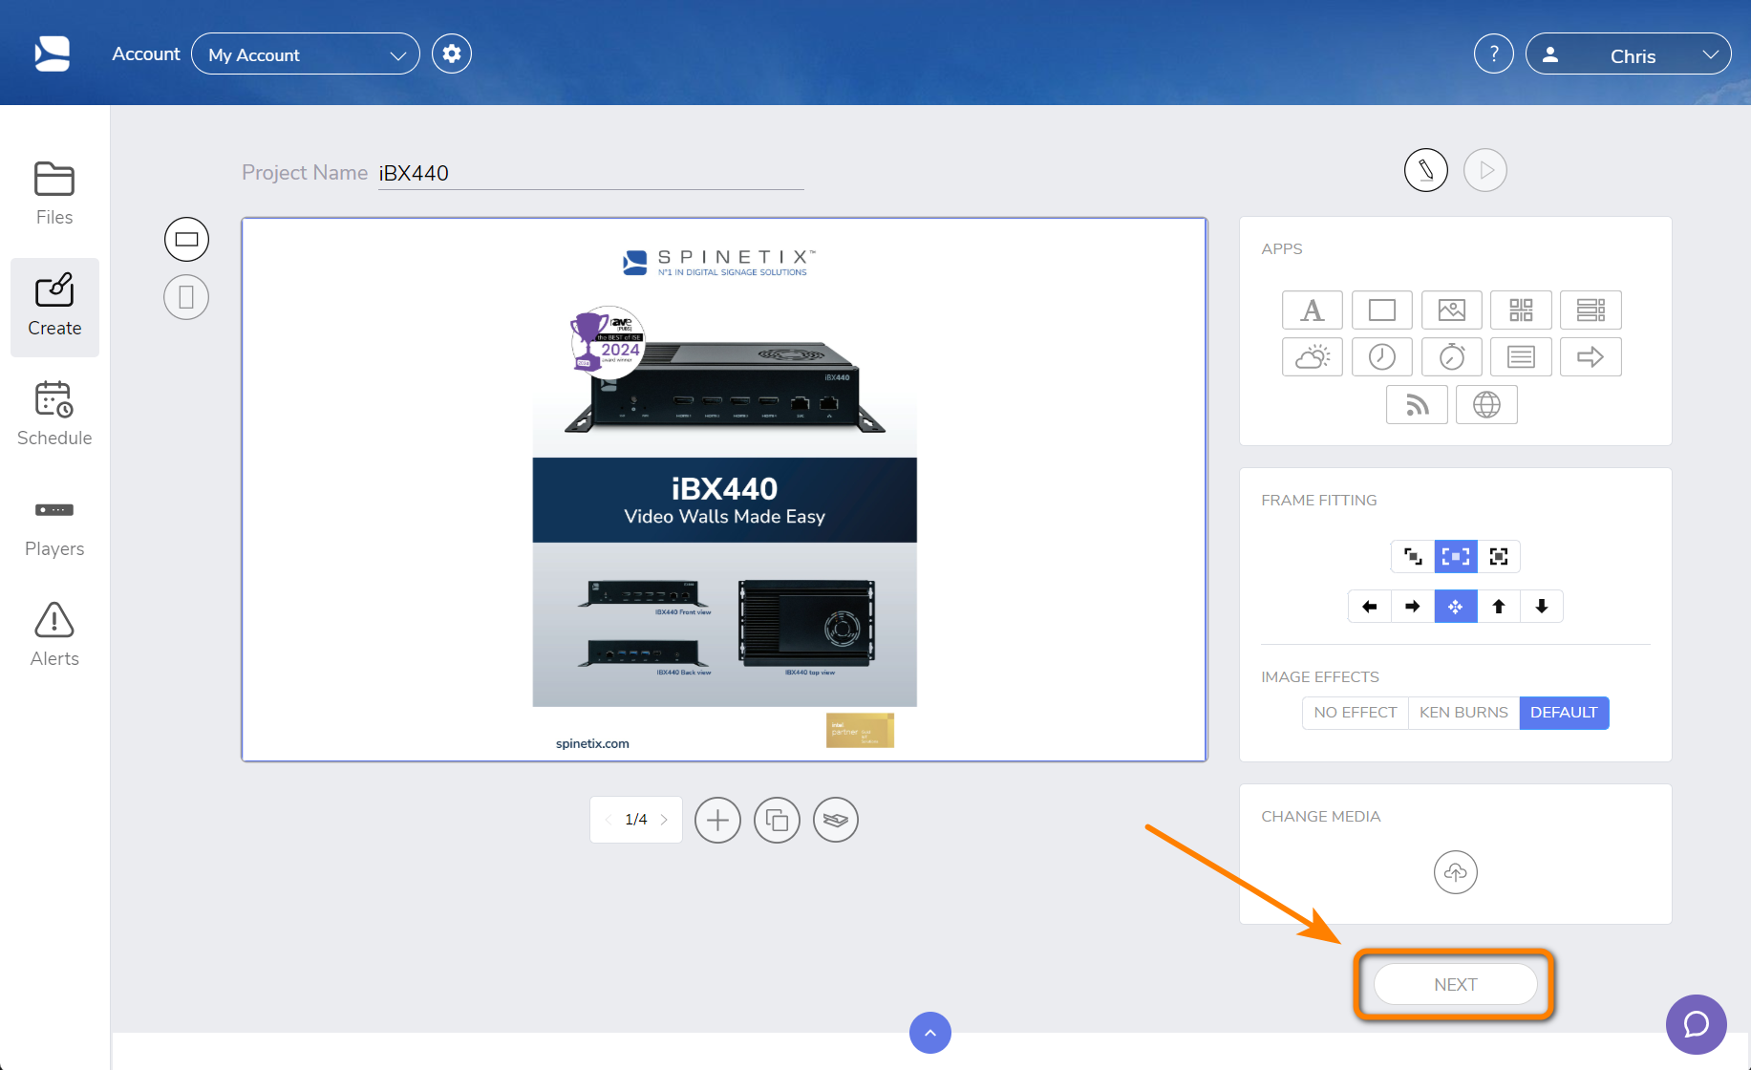1751x1070 pixels.
Task: Open the Create section in sidebar
Action: [x=54, y=307]
